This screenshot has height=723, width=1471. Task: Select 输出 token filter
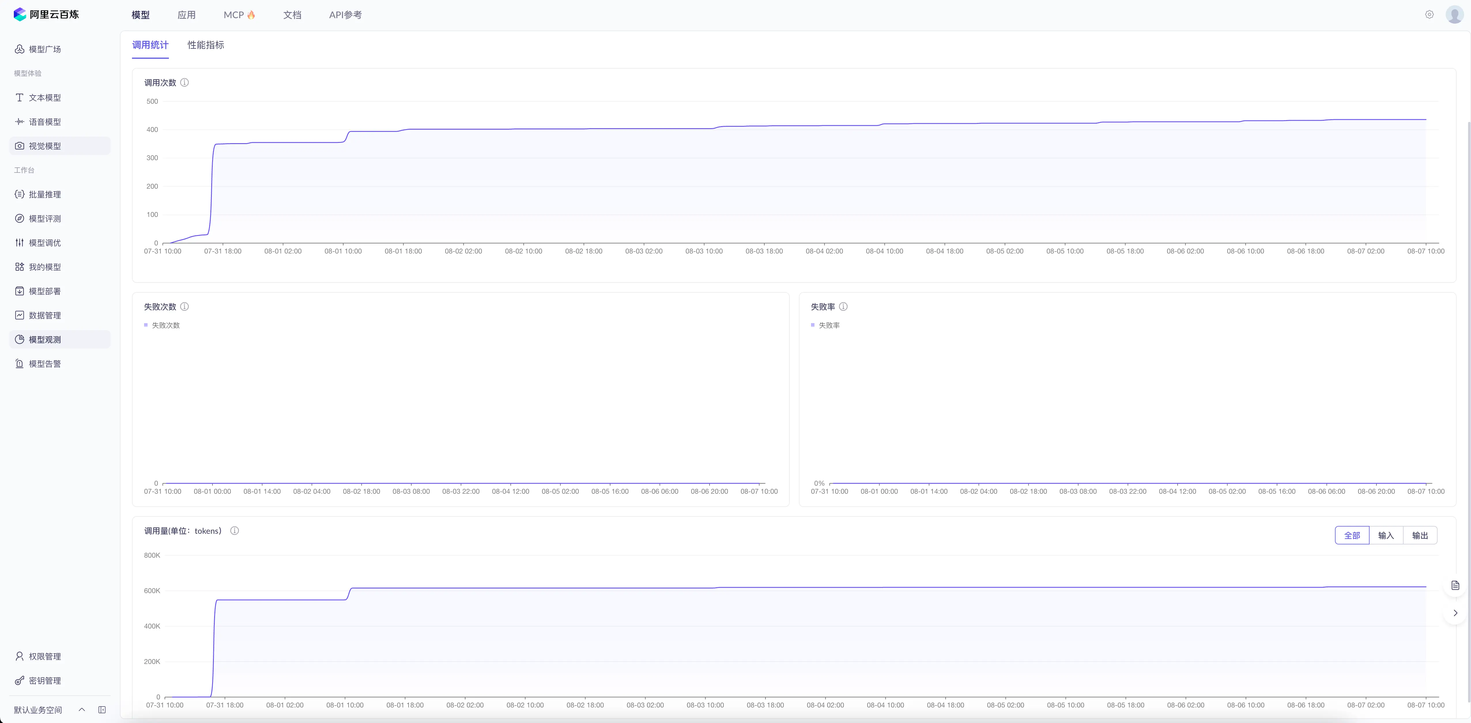pos(1420,535)
